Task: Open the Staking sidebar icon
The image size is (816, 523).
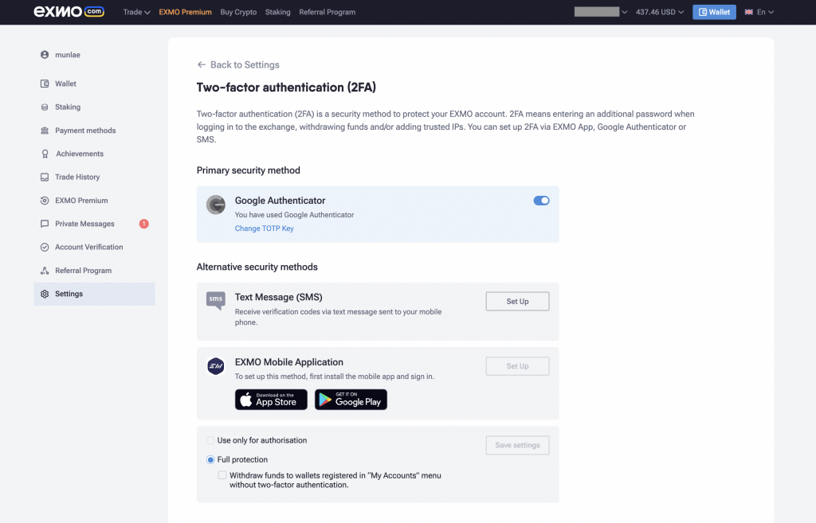Action: pyautogui.click(x=45, y=107)
